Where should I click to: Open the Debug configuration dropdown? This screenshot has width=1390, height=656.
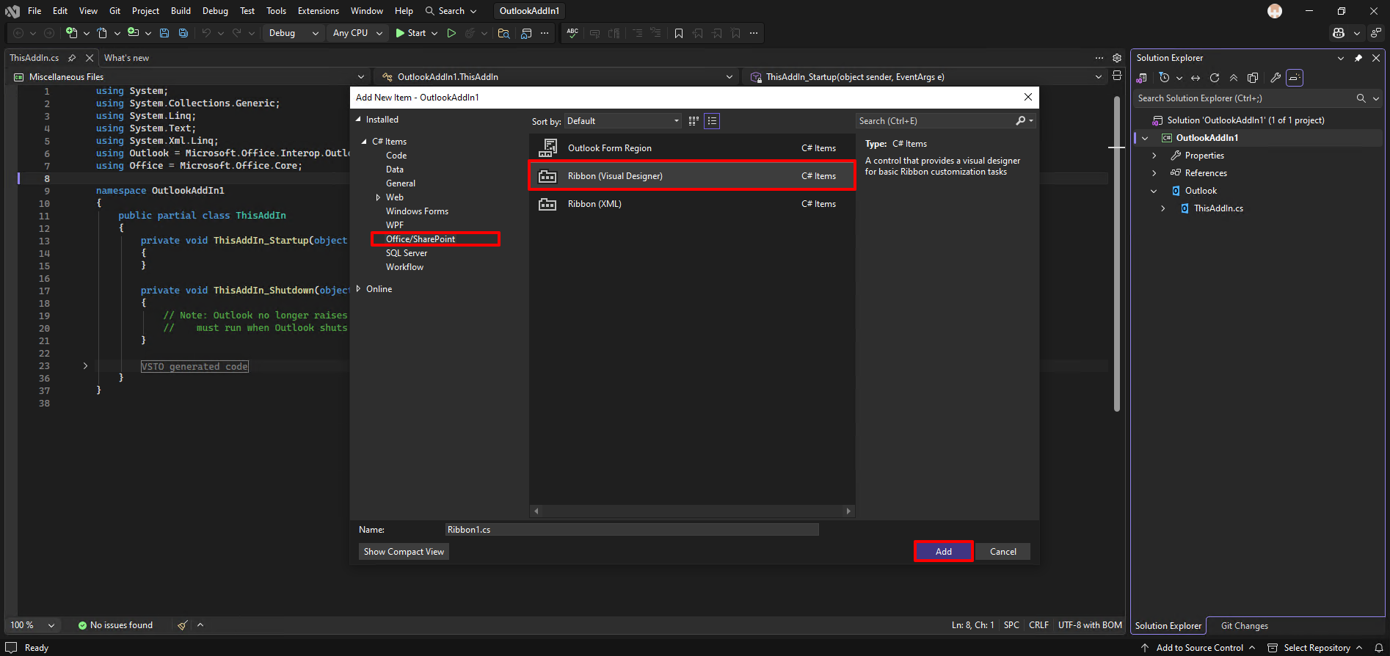coord(294,33)
